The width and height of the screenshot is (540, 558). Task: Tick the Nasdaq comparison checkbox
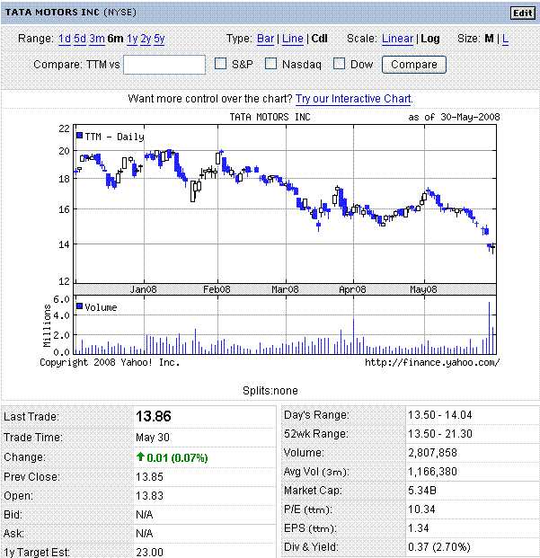[x=270, y=64]
